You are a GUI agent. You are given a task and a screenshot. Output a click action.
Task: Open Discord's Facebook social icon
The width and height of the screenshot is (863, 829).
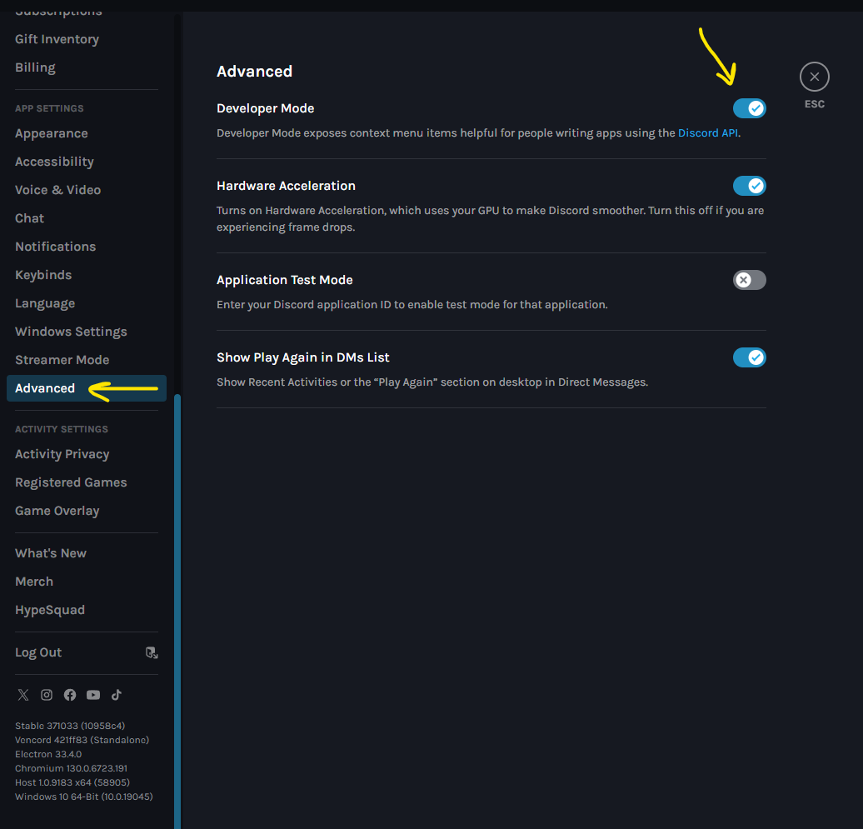tap(70, 695)
